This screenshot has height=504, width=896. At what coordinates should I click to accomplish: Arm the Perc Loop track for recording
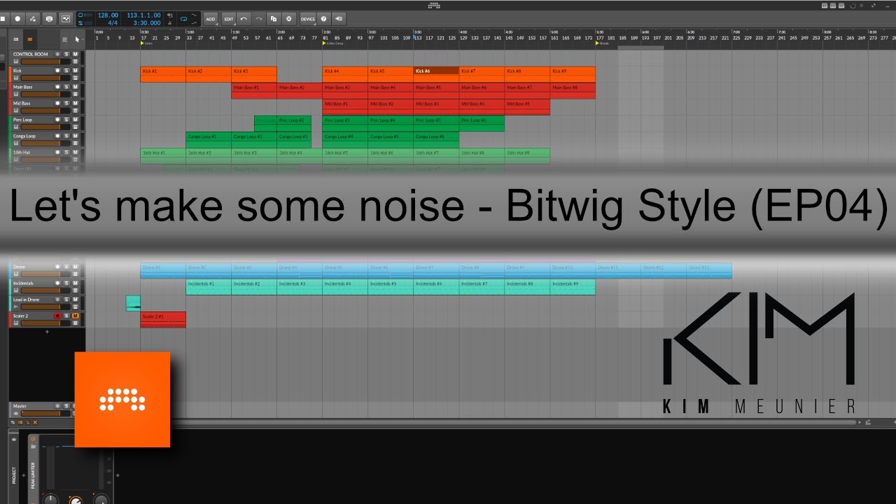57,120
